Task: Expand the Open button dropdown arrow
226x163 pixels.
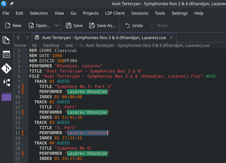Action: [x=56, y=25]
